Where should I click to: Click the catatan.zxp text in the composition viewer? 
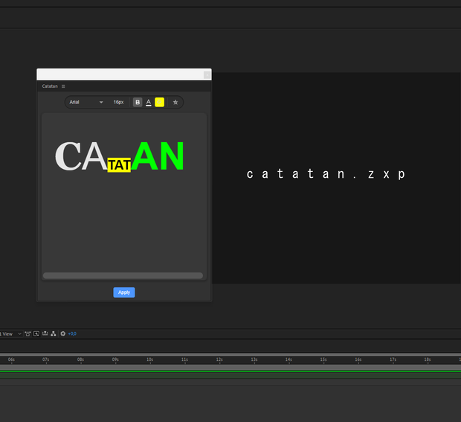click(326, 174)
